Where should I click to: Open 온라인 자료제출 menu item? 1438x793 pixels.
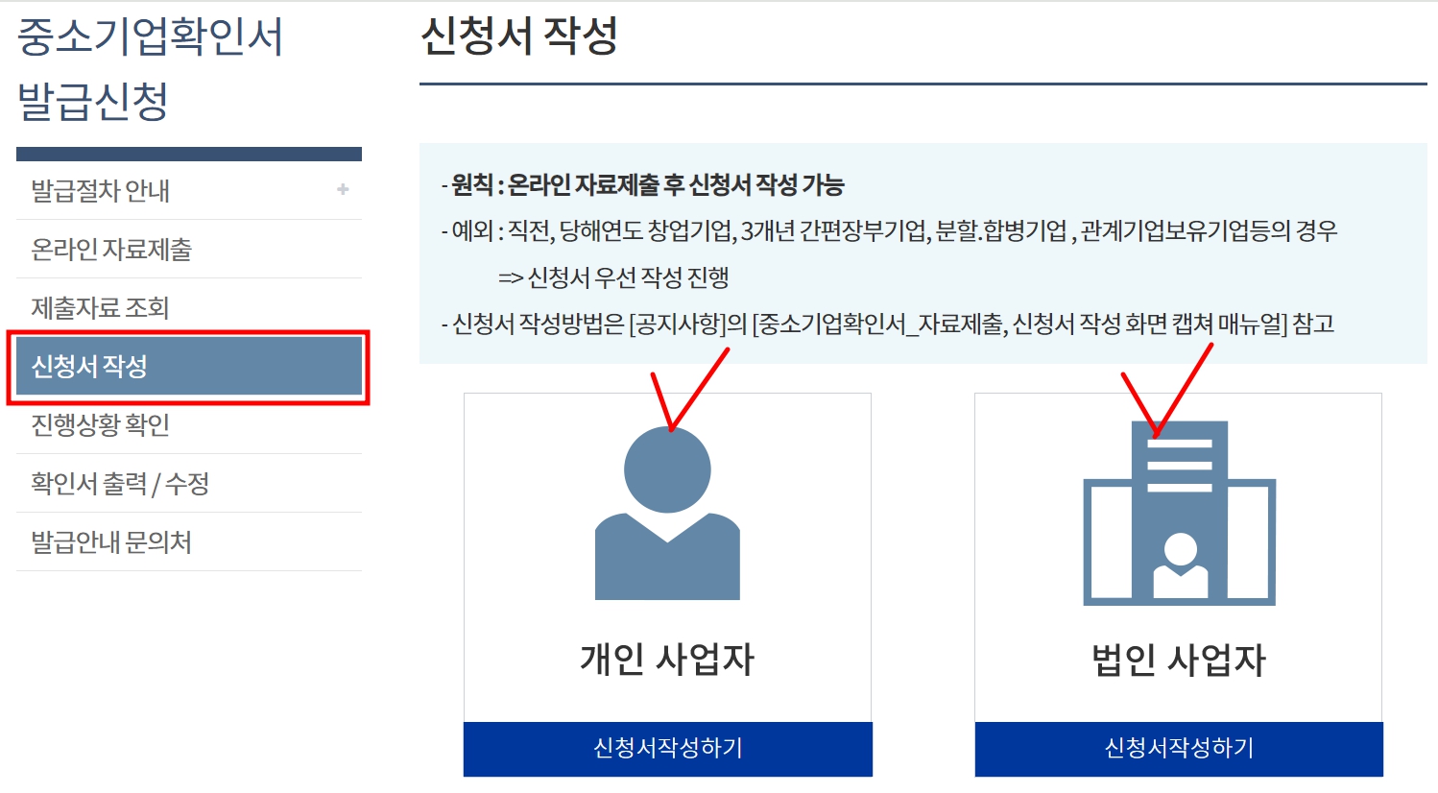click(189, 250)
